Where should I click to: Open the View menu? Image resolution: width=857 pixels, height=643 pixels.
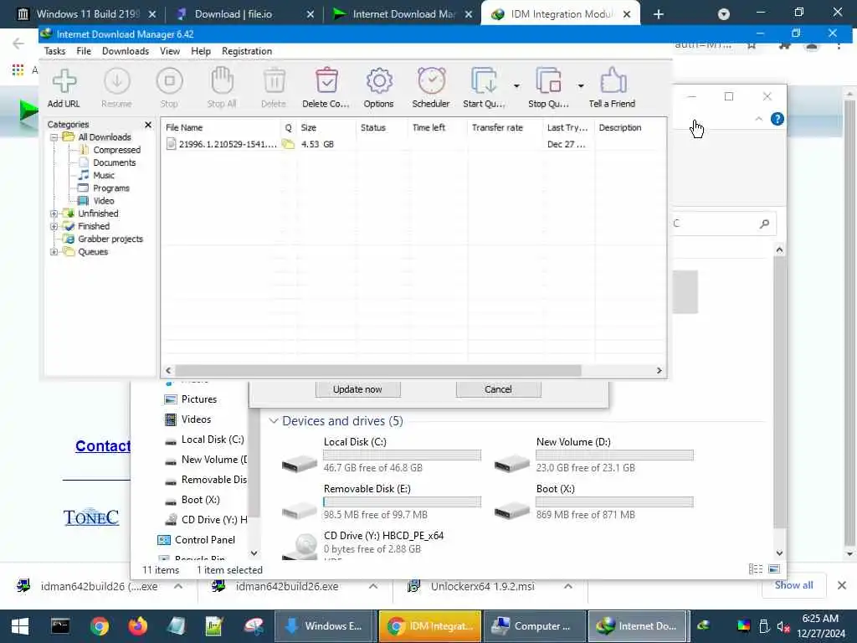point(170,51)
